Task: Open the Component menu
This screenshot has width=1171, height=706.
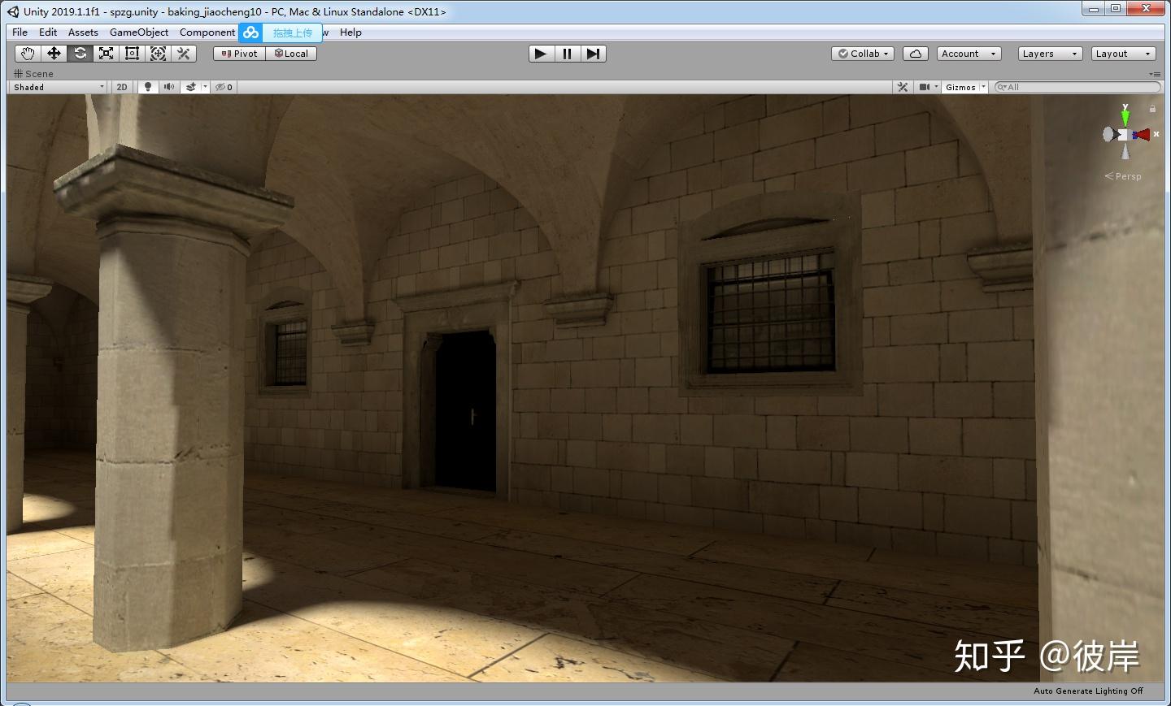Action: 207,32
